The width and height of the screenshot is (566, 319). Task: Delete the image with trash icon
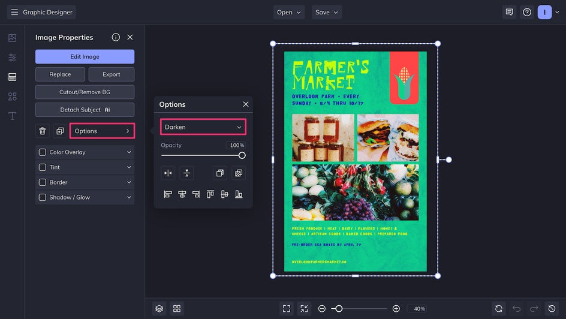pos(42,131)
